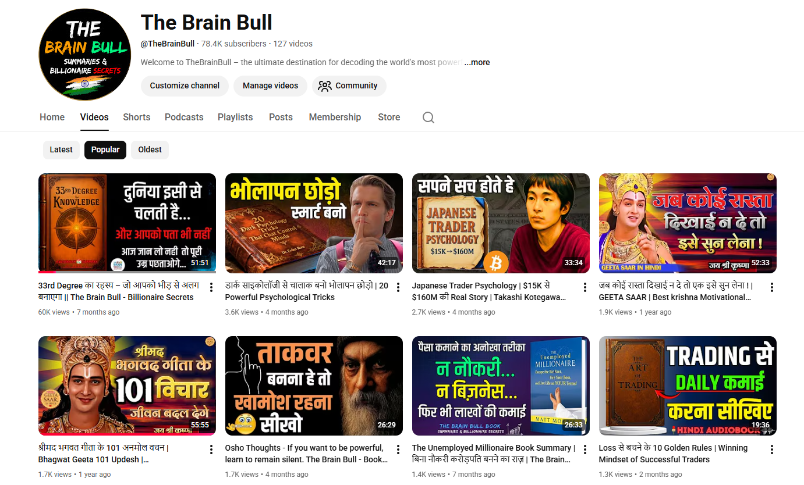This screenshot has width=804, height=485.
Task: Toggle the Popular filter chip
Action: point(105,149)
